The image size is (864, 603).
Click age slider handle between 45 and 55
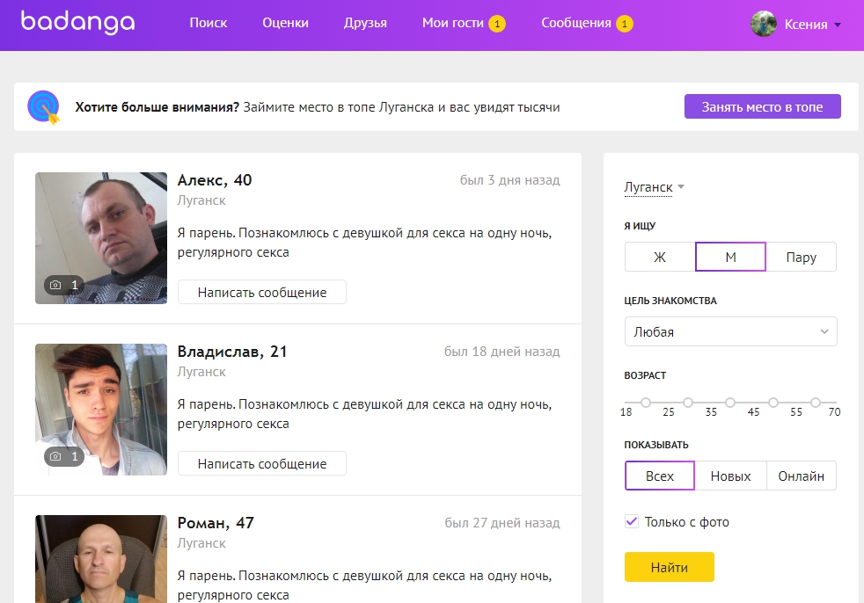coord(773,403)
